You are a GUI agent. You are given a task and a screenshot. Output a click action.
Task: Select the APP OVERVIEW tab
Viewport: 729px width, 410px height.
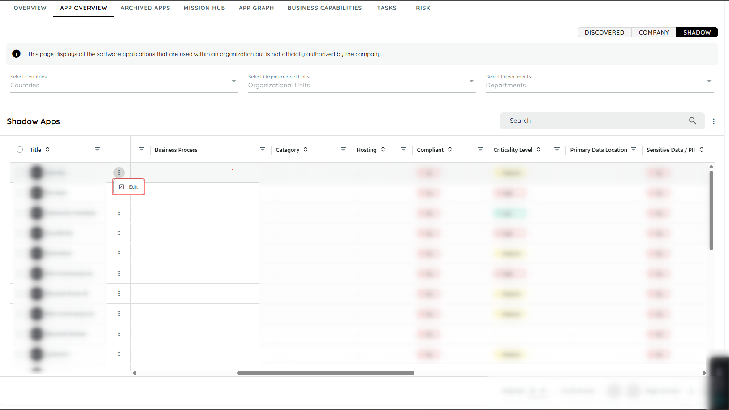pyautogui.click(x=83, y=8)
